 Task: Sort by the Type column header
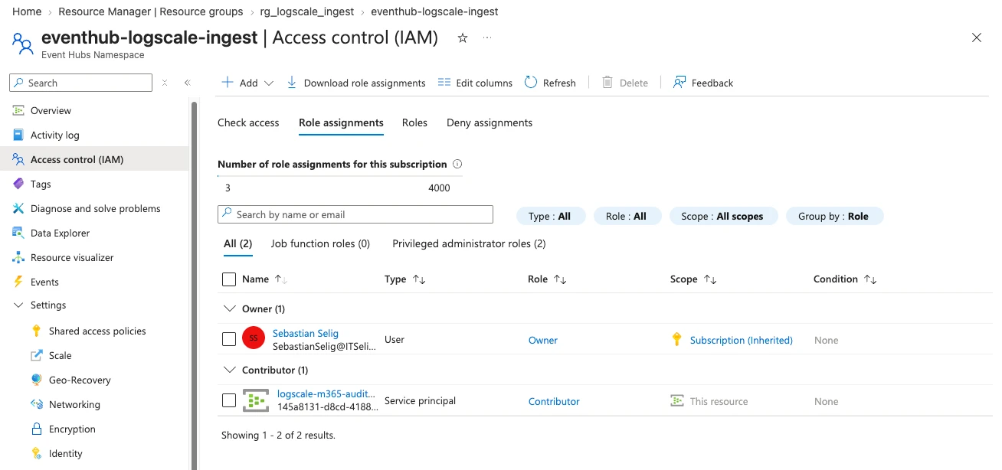[x=404, y=279]
